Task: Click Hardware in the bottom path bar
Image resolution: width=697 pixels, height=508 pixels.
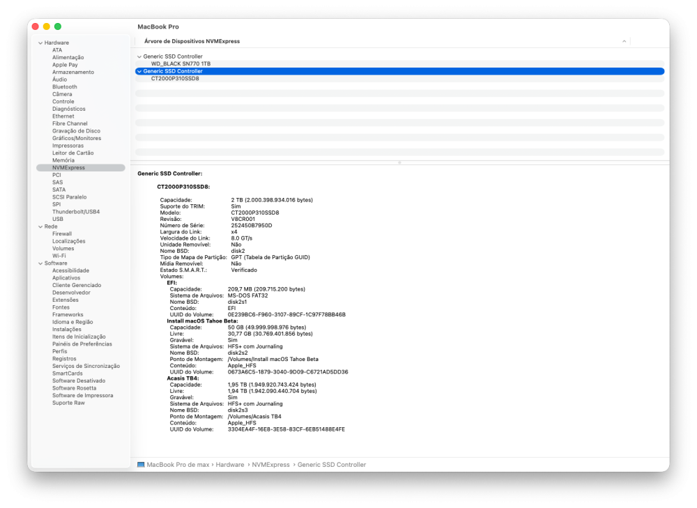Action: click(230, 464)
